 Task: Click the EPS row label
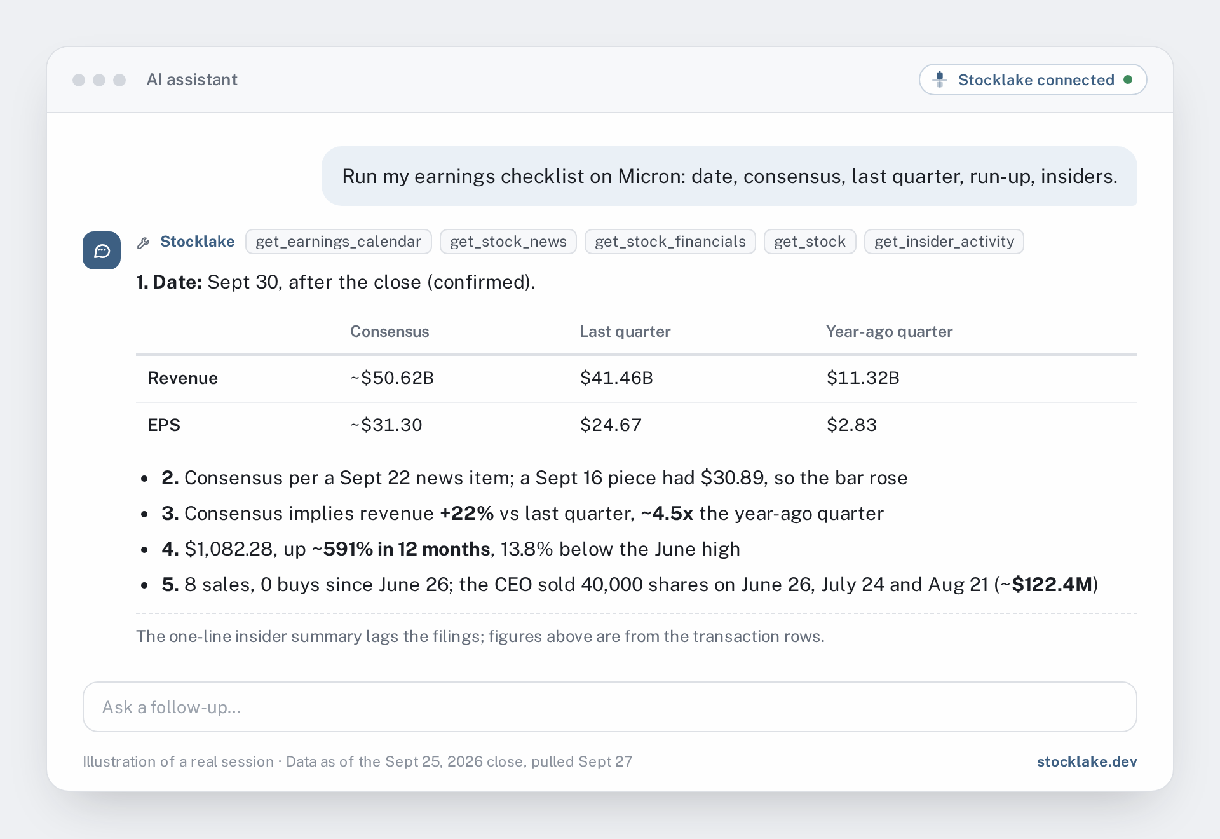tap(164, 425)
